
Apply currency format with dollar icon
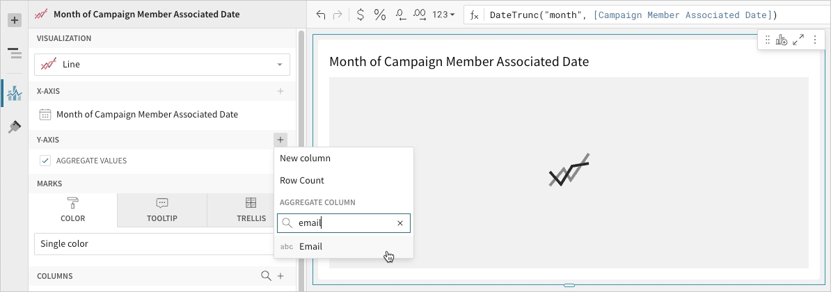tap(360, 15)
